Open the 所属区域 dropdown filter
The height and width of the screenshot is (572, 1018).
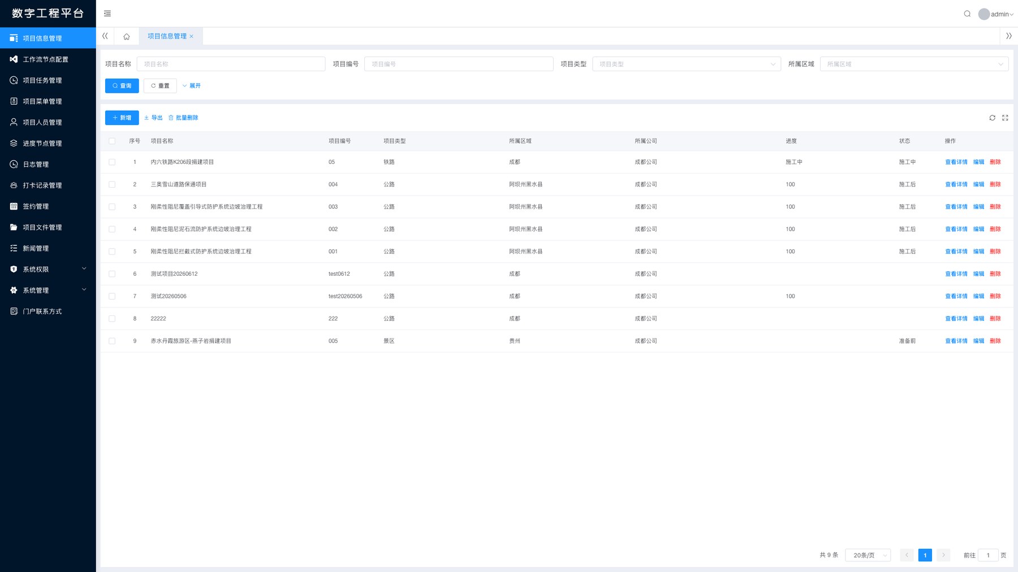[914, 64]
